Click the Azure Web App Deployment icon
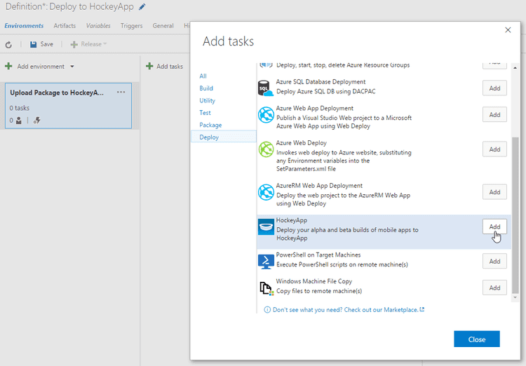 266,115
